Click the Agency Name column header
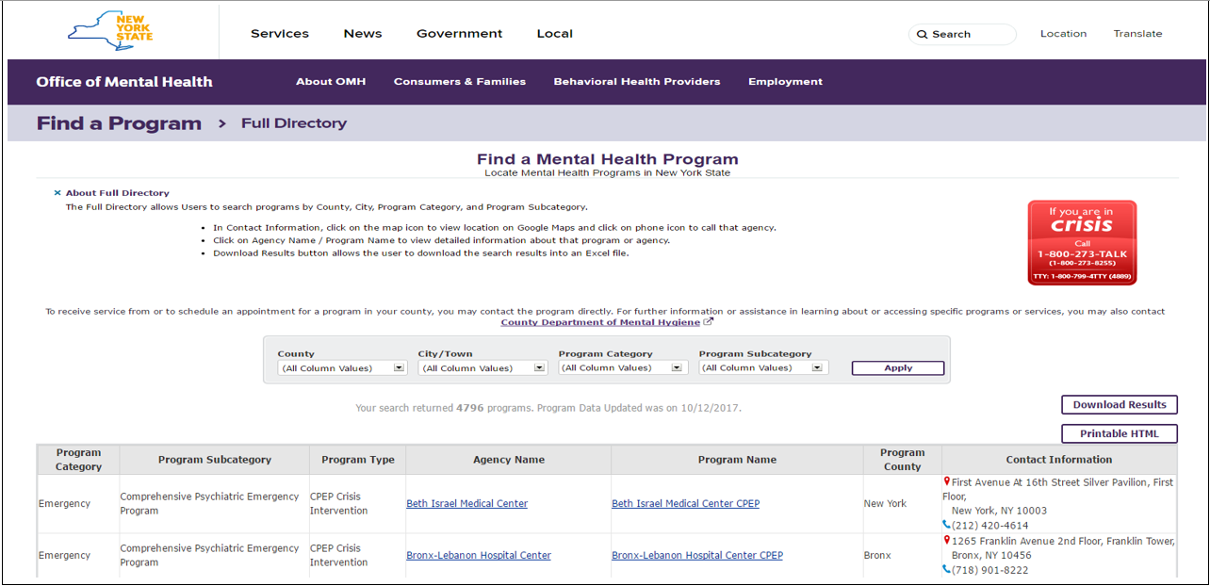The height and width of the screenshot is (586, 1210). (x=509, y=460)
